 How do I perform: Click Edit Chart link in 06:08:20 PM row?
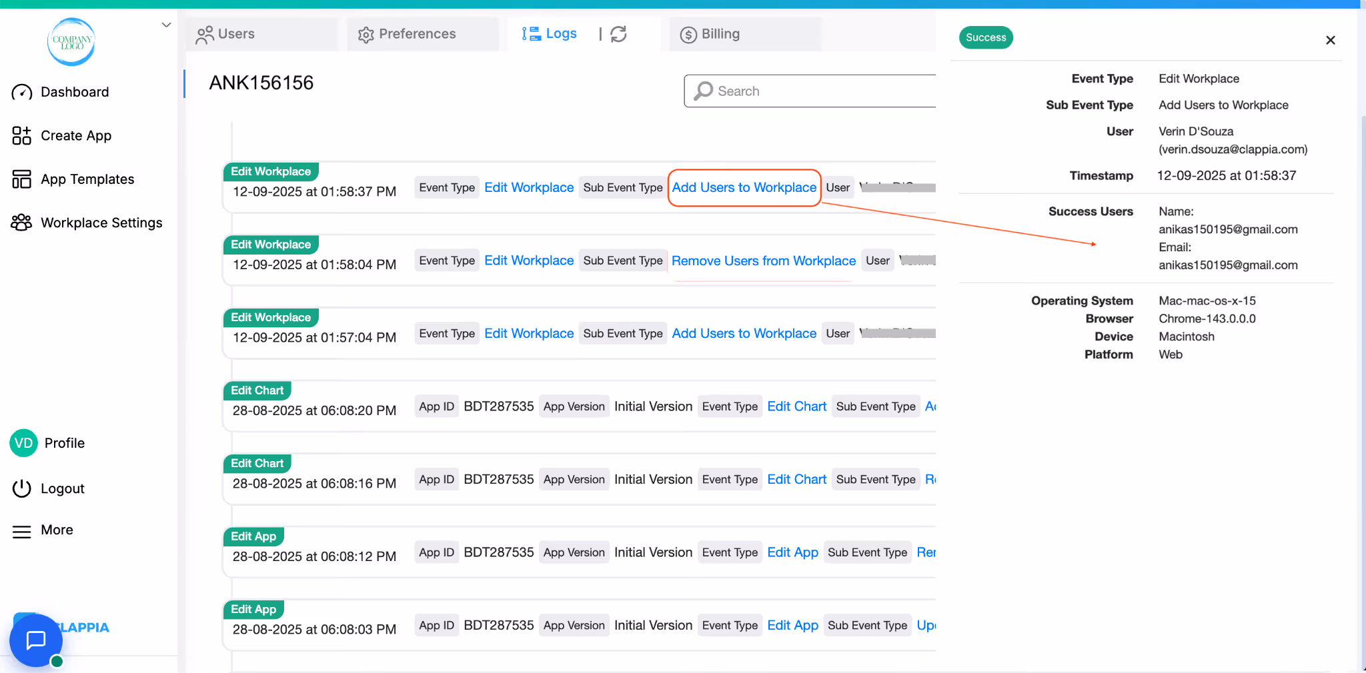tap(796, 406)
